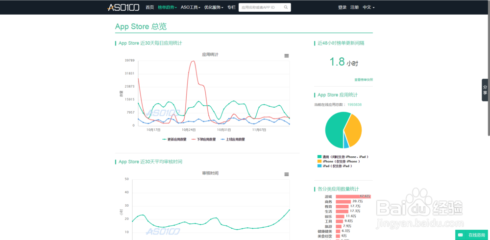This screenshot has height=240, width=490.
Task: Open the 在线咨询 chat widget
Action: coord(472,235)
